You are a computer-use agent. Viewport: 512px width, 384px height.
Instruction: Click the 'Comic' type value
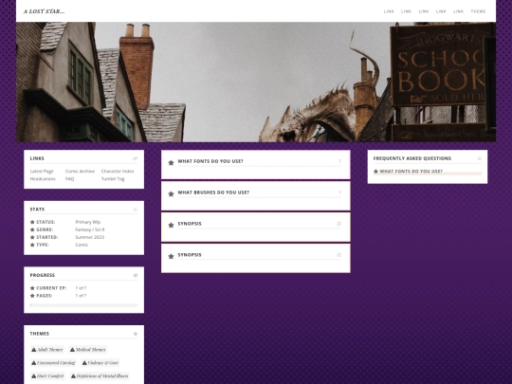click(x=82, y=245)
